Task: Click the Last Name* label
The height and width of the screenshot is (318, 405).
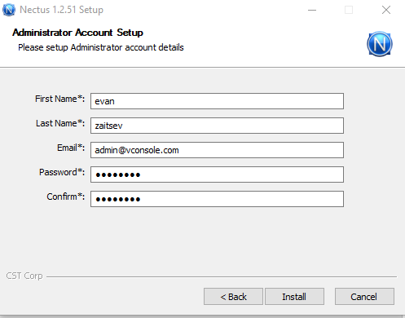Action: [60, 123]
